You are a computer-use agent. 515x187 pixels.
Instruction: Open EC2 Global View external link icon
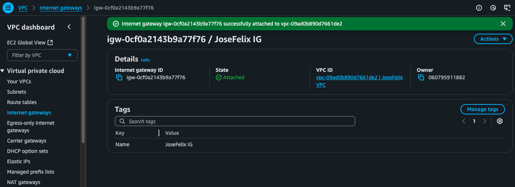coord(50,43)
